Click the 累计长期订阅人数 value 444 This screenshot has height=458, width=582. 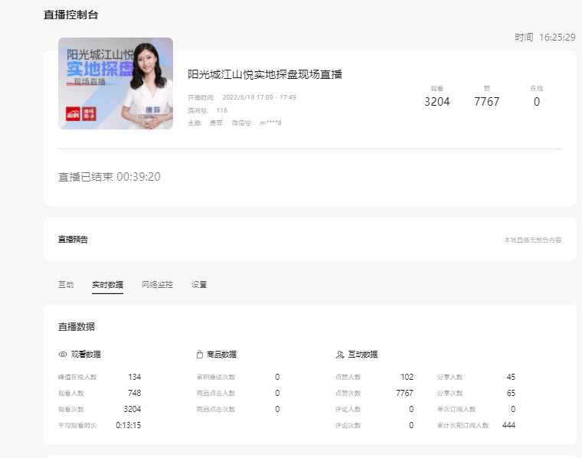click(508, 425)
